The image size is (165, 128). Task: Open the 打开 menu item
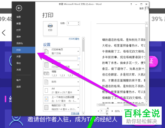(18, 30)
